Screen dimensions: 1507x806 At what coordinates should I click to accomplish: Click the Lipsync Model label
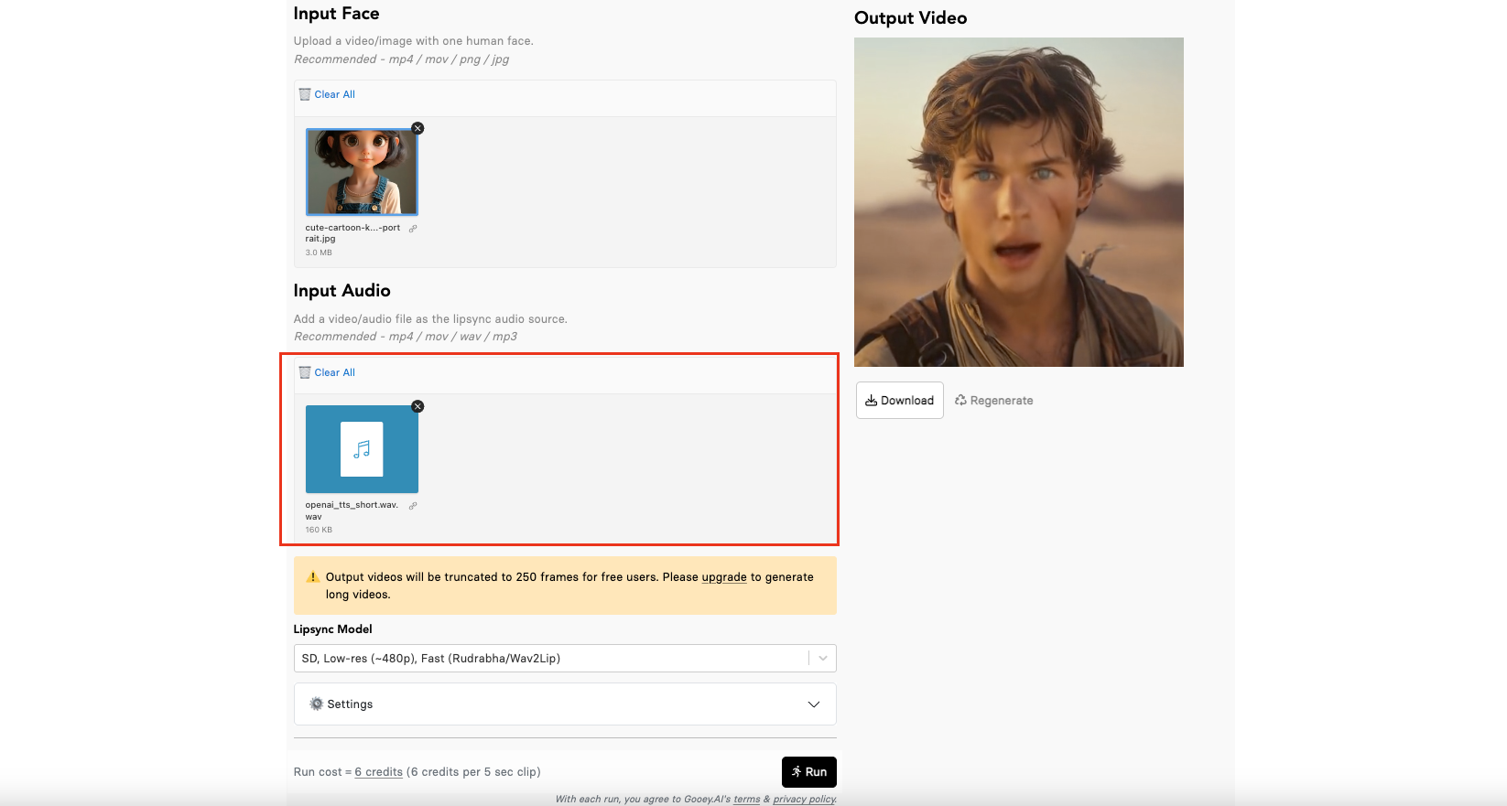(x=333, y=629)
